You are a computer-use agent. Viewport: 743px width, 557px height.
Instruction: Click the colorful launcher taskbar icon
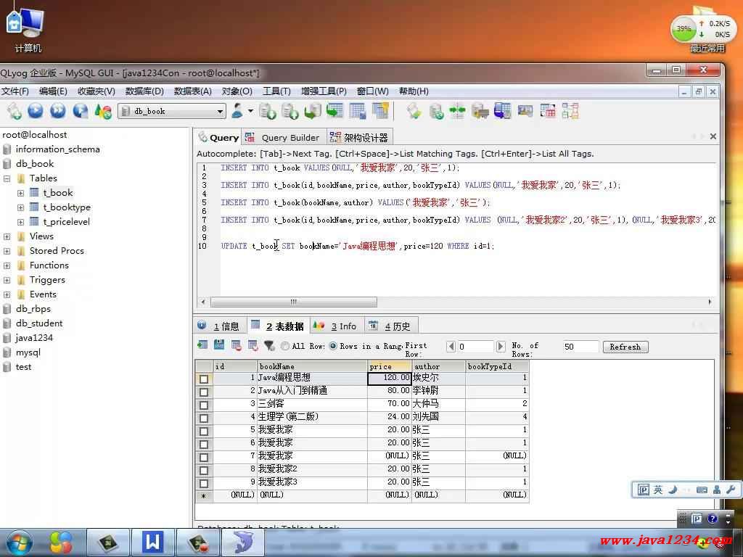62,542
